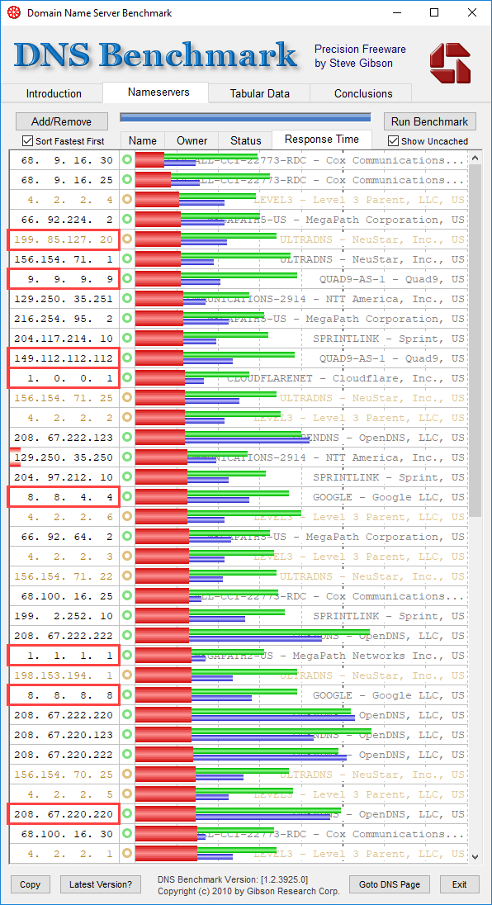Screen dimensions: 492x905
Task: Open the Conclusions tab
Action: [x=363, y=93]
